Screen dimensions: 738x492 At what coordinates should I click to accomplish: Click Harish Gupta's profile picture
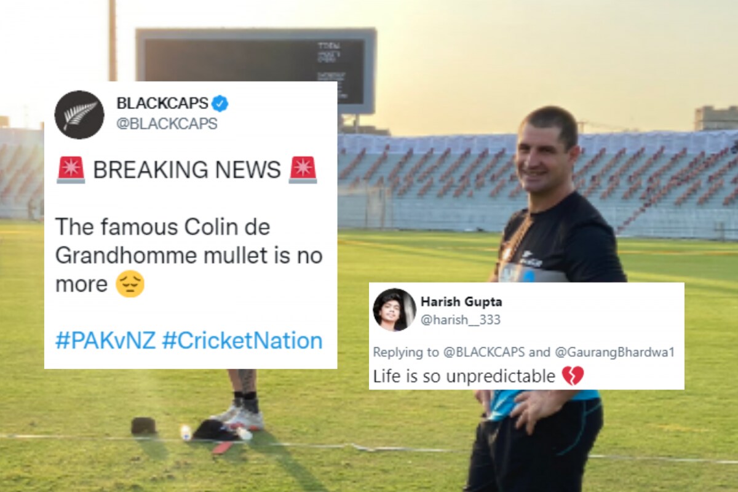(x=394, y=309)
